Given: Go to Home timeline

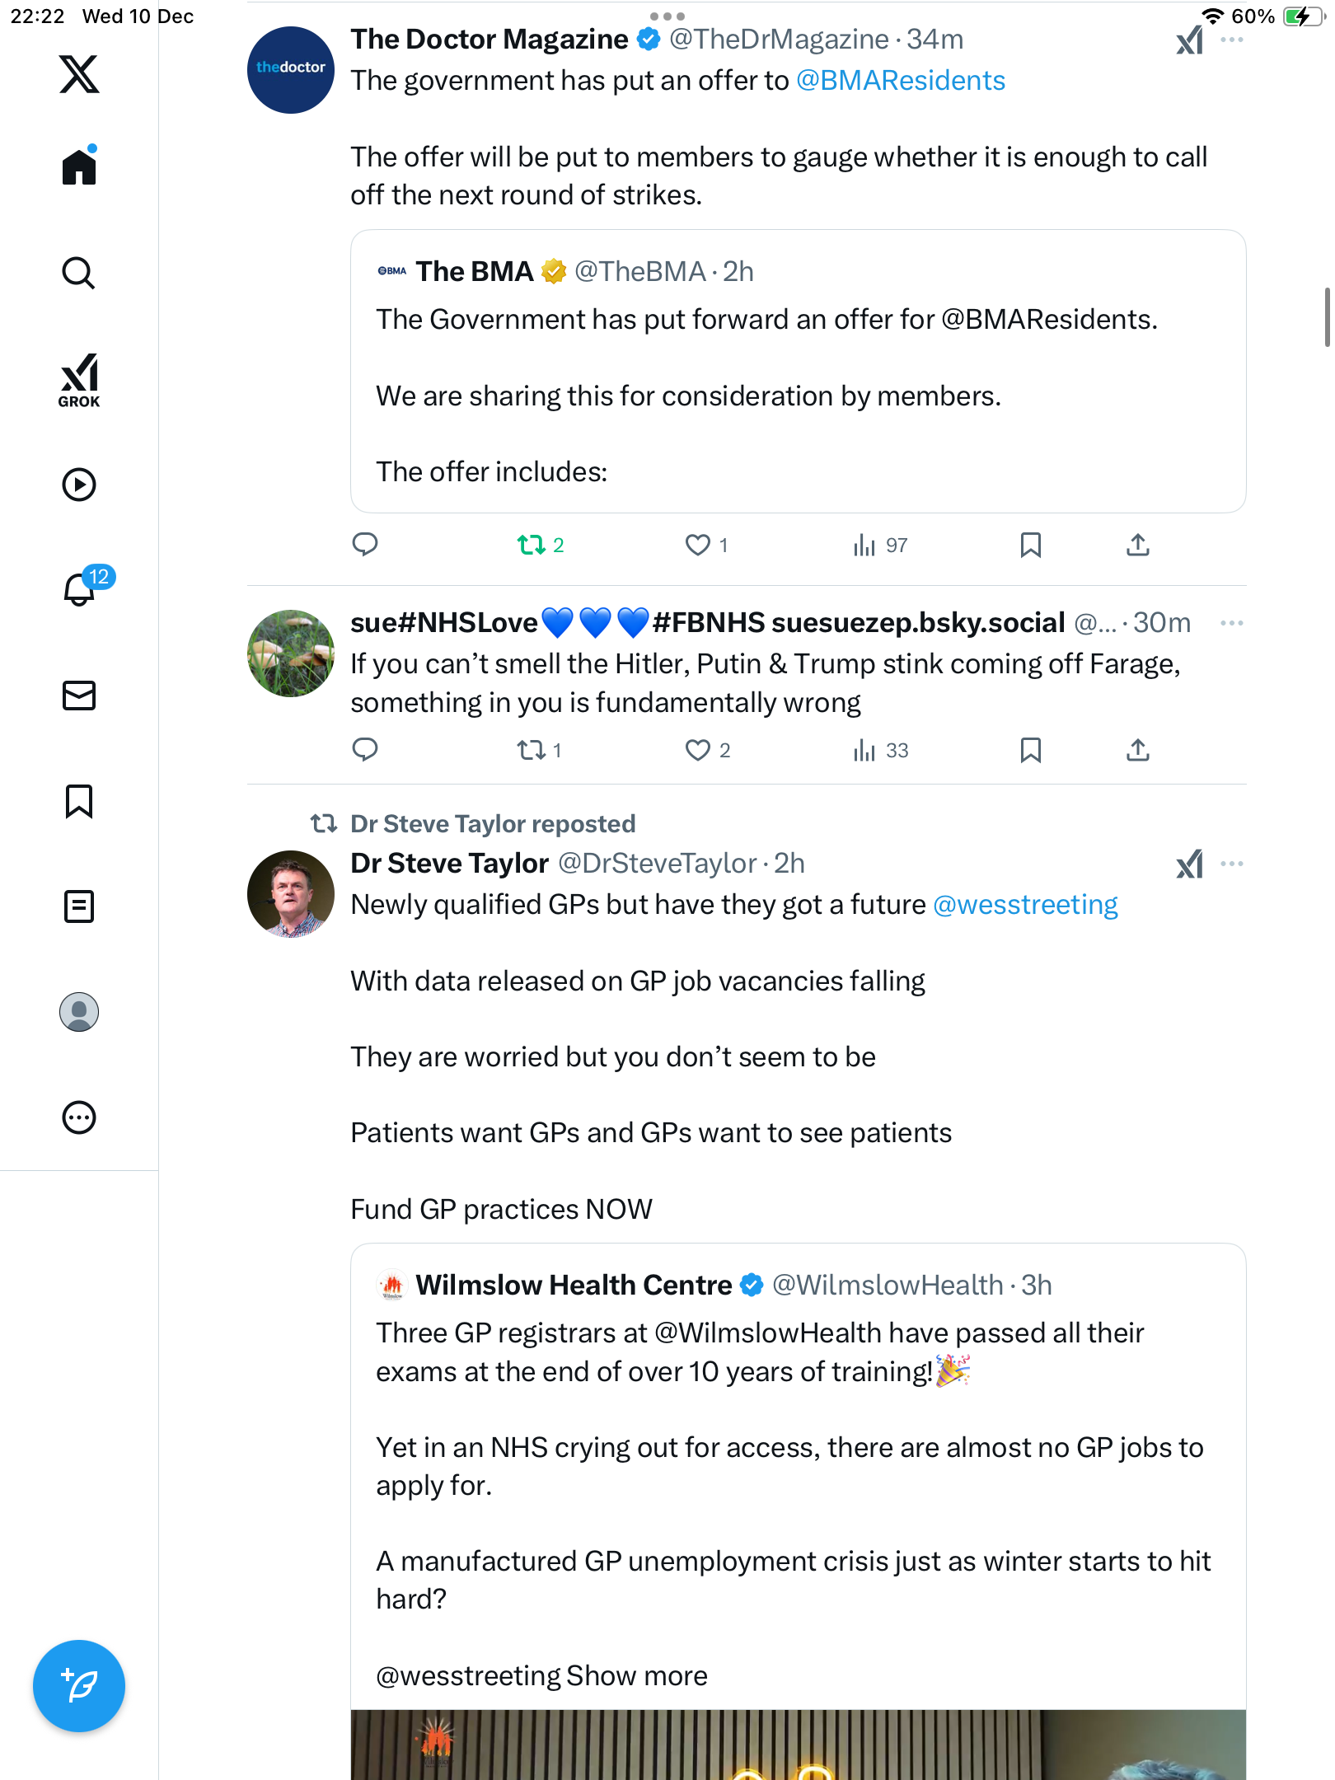Looking at the screenshot, I should pos(79,167).
